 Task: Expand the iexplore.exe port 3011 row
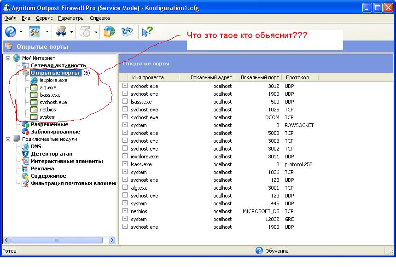tap(125, 156)
